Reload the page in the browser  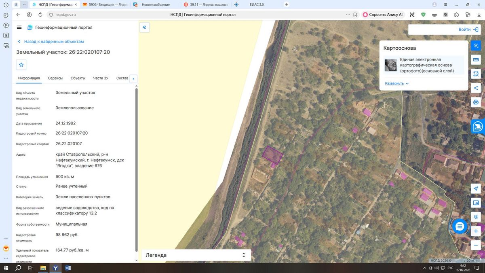click(40, 15)
